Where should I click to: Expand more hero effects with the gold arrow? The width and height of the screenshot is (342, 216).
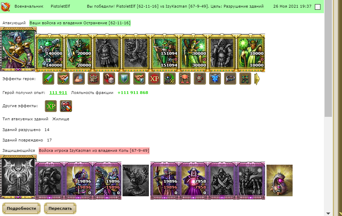(x=257, y=79)
